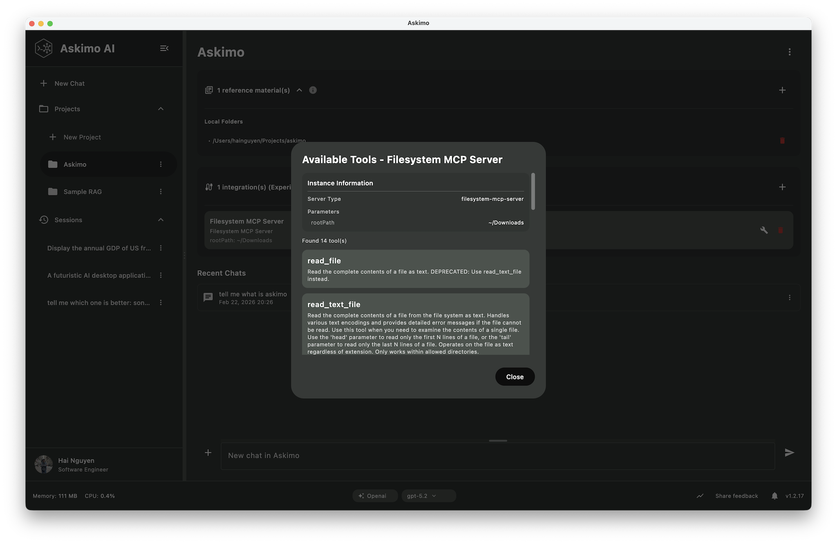Open options menu for Sample RAG project
The height and width of the screenshot is (544, 837).
pos(161,192)
